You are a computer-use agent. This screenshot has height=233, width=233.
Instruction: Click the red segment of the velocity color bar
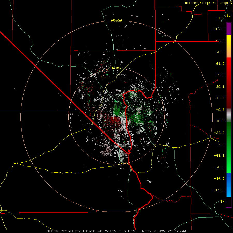(229, 83)
